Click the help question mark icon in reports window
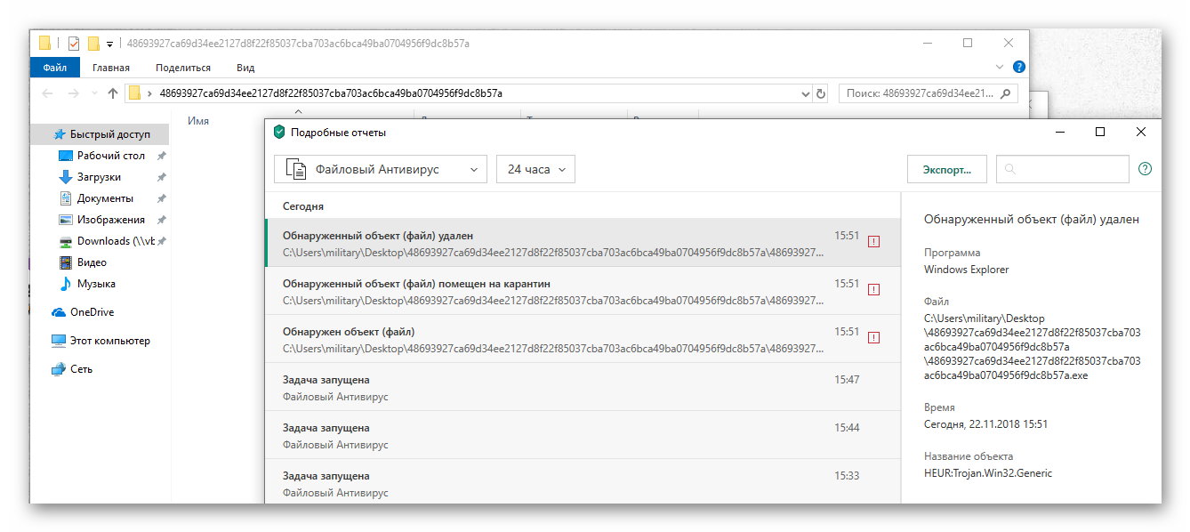 coord(1145,169)
